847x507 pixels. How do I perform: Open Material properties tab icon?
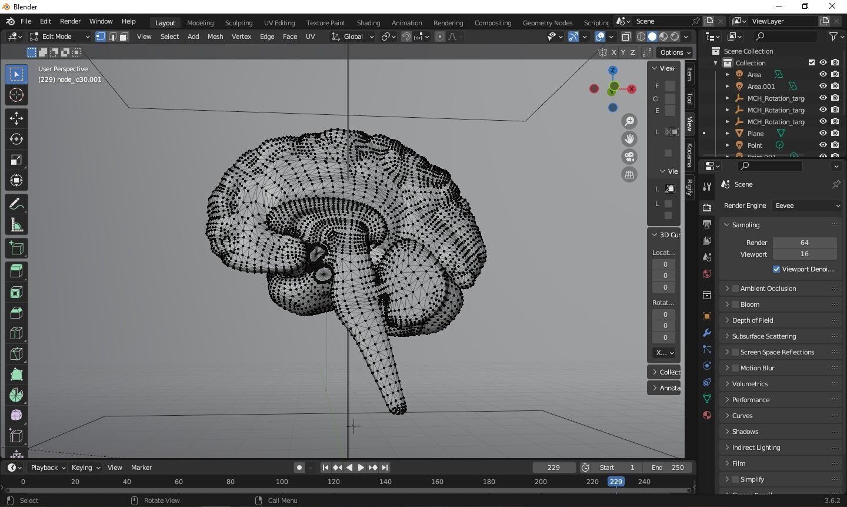coord(707,415)
